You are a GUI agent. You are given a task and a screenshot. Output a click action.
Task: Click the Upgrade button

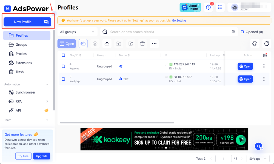pos(42,156)
